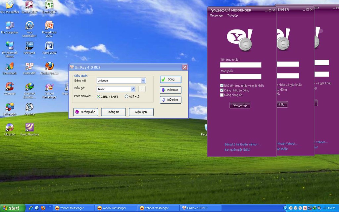Image resolution: width=339 pixels, height=212 pixels.
Task: Toggle the Đăng nhập tự động checkbox
Action: click(x=221, y=90)
